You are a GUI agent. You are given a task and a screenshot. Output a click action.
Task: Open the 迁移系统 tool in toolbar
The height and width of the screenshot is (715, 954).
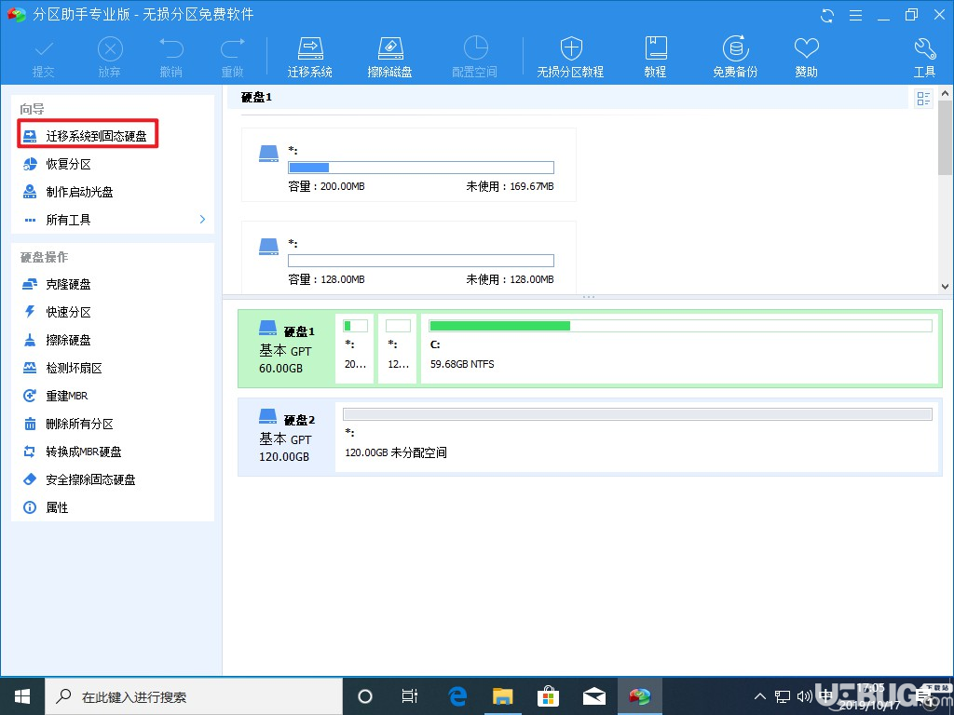(309, 58)
